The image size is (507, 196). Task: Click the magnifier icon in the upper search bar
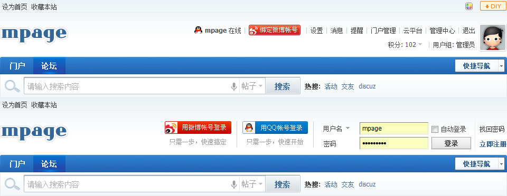tap(12, 86)
